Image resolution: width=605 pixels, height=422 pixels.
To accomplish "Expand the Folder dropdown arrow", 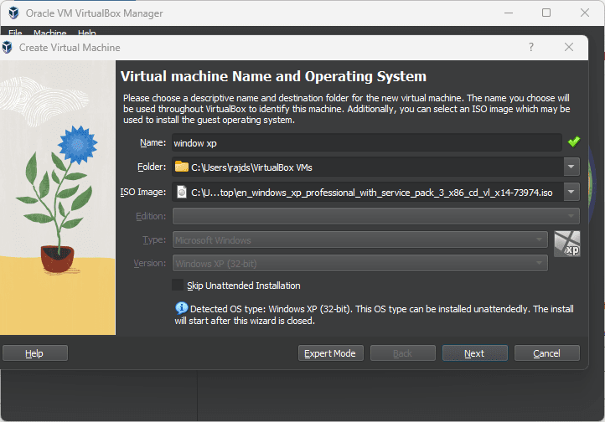I will [571, 167].
